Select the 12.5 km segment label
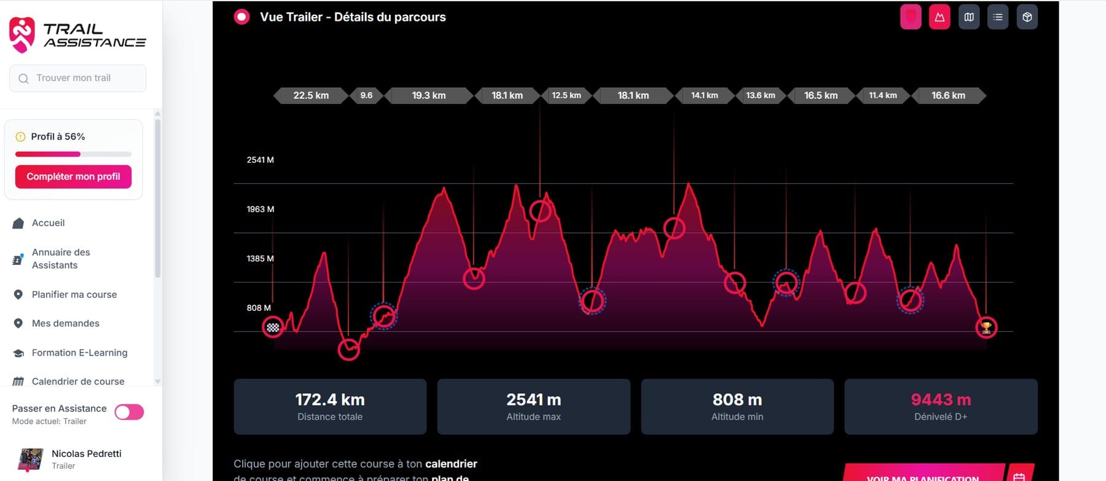The height and width of the screenshot is (481, 1106). [x=566, y=96]
